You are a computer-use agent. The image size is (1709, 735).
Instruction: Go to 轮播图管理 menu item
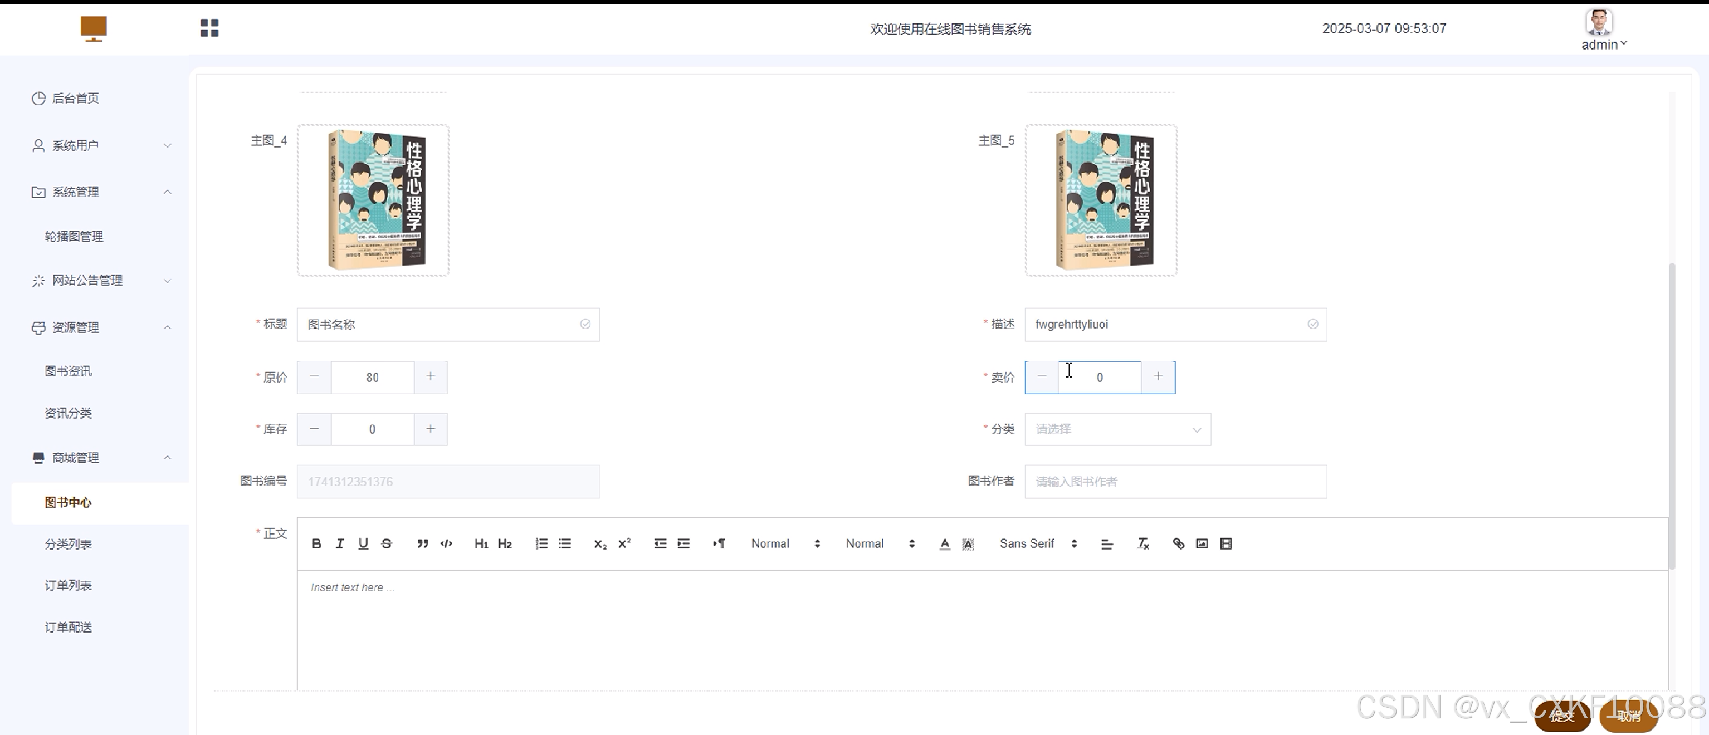tap(74, 236)
